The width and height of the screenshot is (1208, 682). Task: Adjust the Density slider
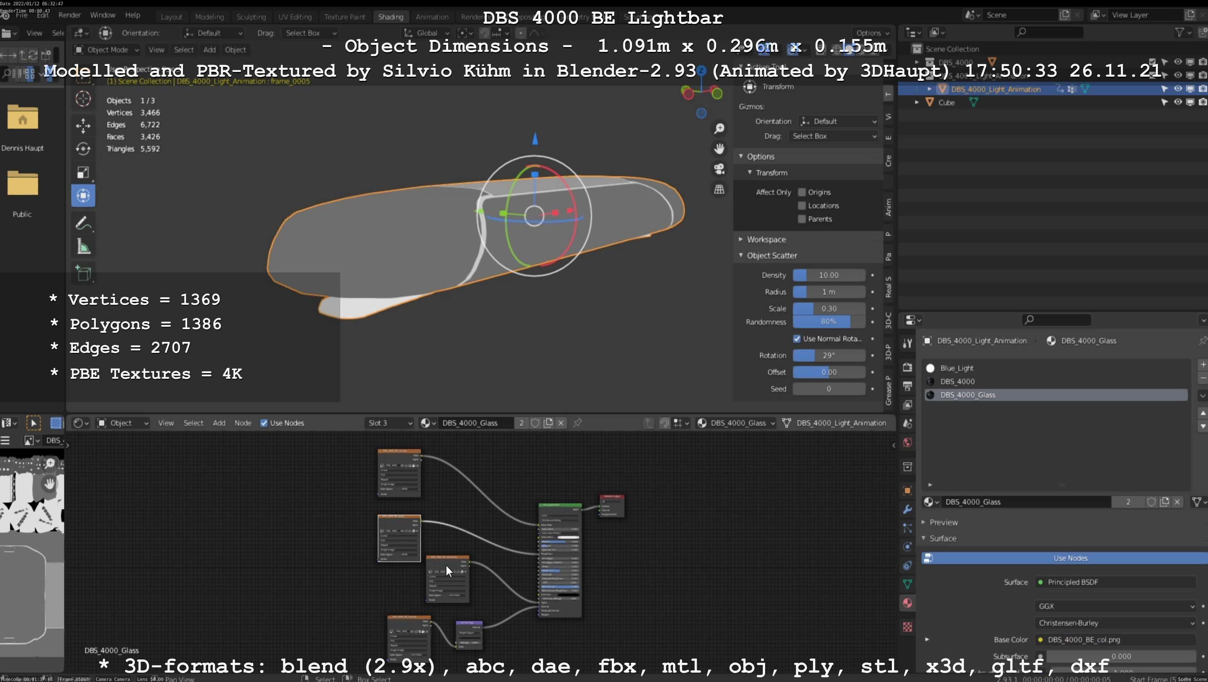[829, 275]
